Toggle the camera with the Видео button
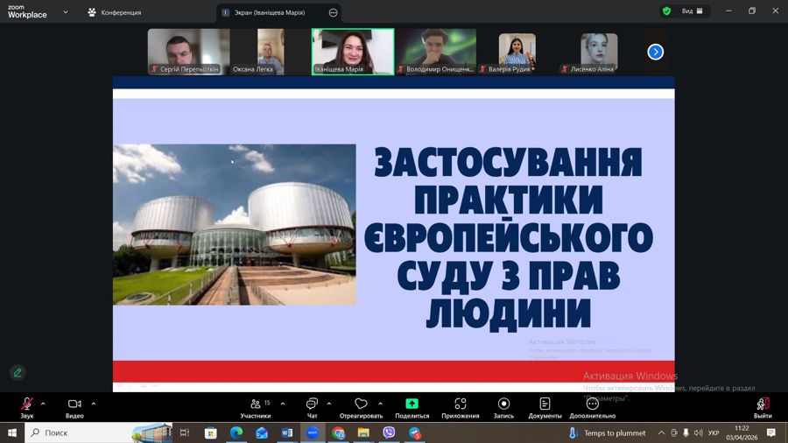Screen dimensions: 788x443 coord(74,404)
